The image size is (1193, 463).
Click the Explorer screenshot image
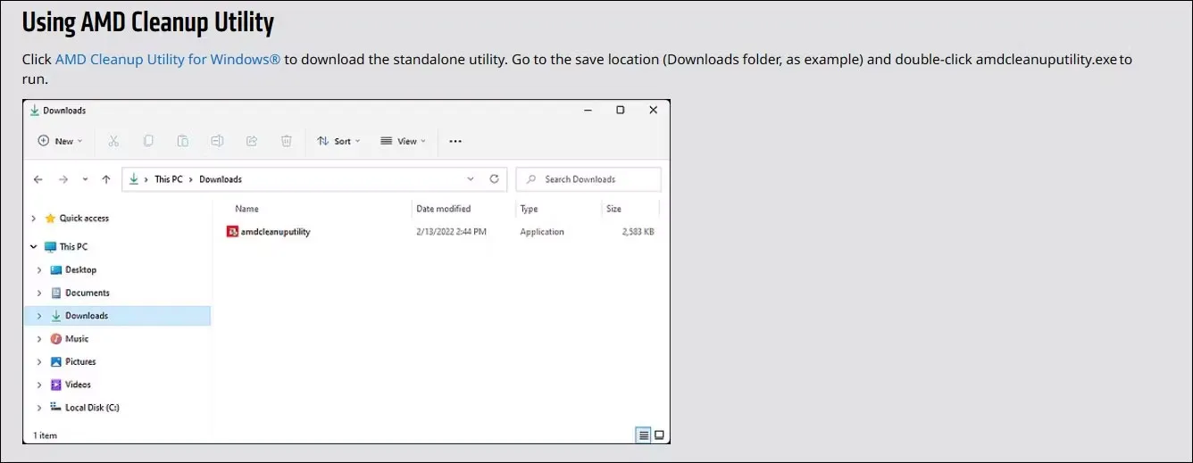346,272
